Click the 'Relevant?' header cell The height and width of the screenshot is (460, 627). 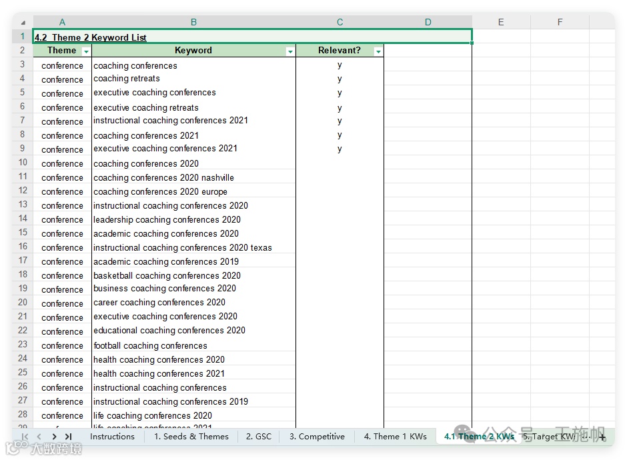[340, 51]
